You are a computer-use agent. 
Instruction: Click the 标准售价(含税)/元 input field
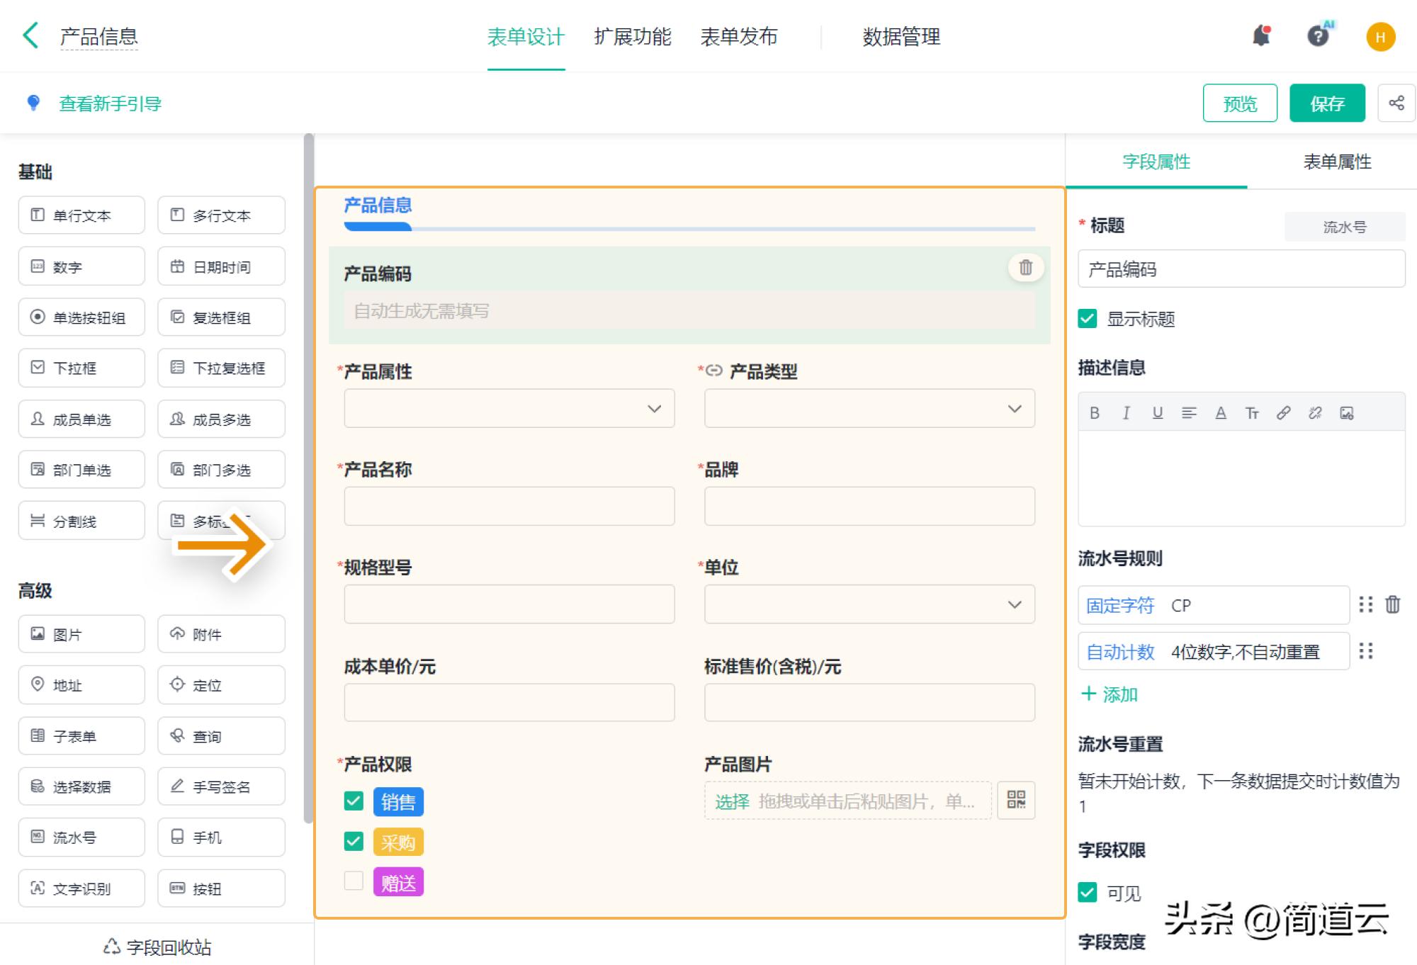pos(869,702)
